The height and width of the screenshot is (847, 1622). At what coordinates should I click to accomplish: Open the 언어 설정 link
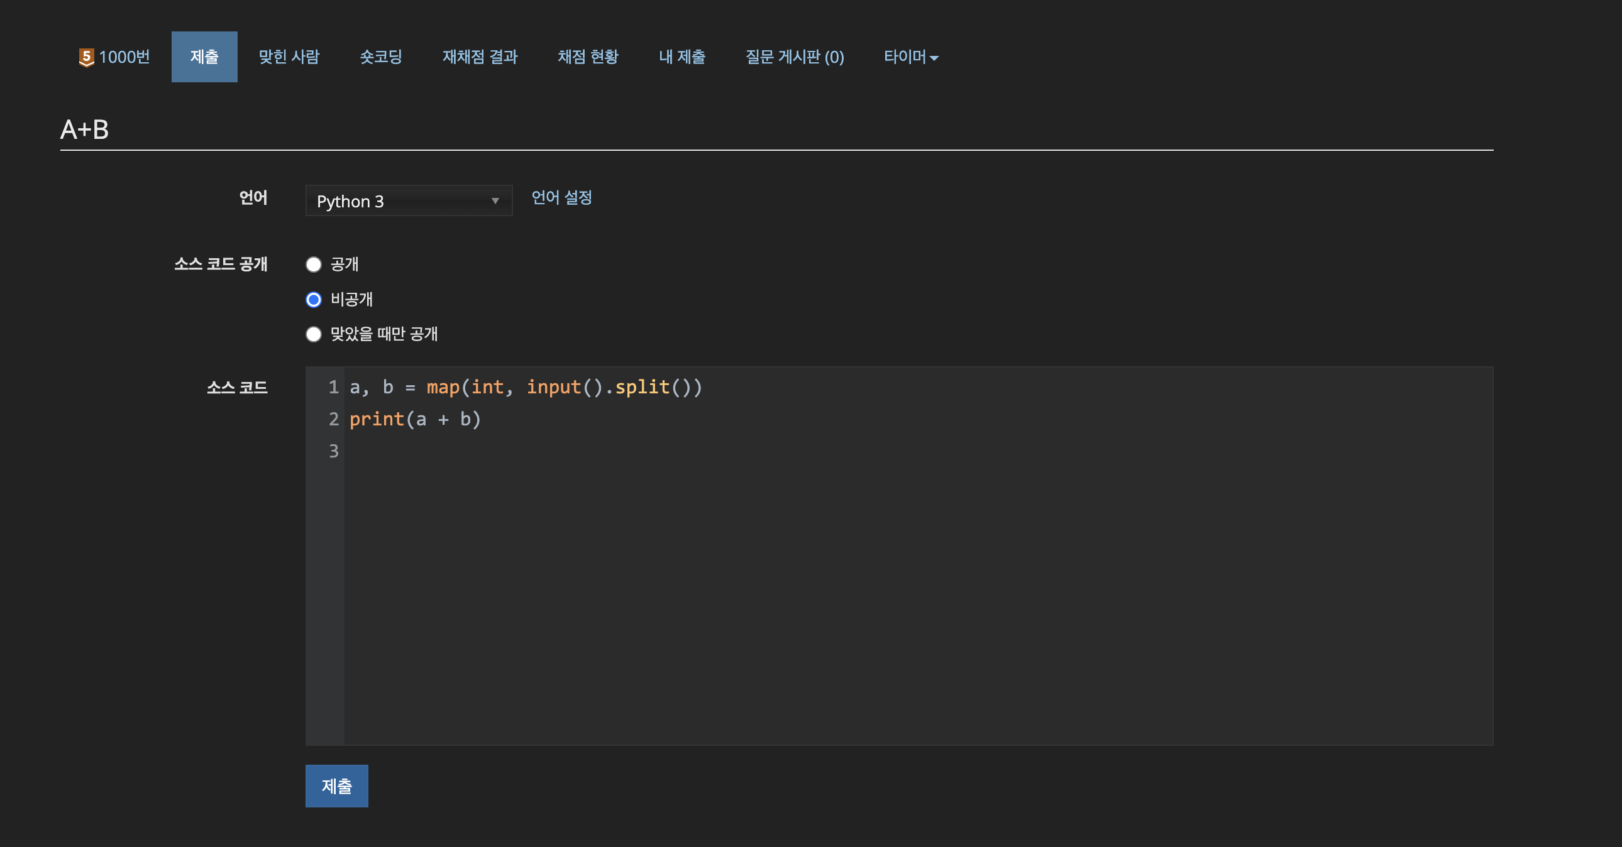tap(561, 197)
